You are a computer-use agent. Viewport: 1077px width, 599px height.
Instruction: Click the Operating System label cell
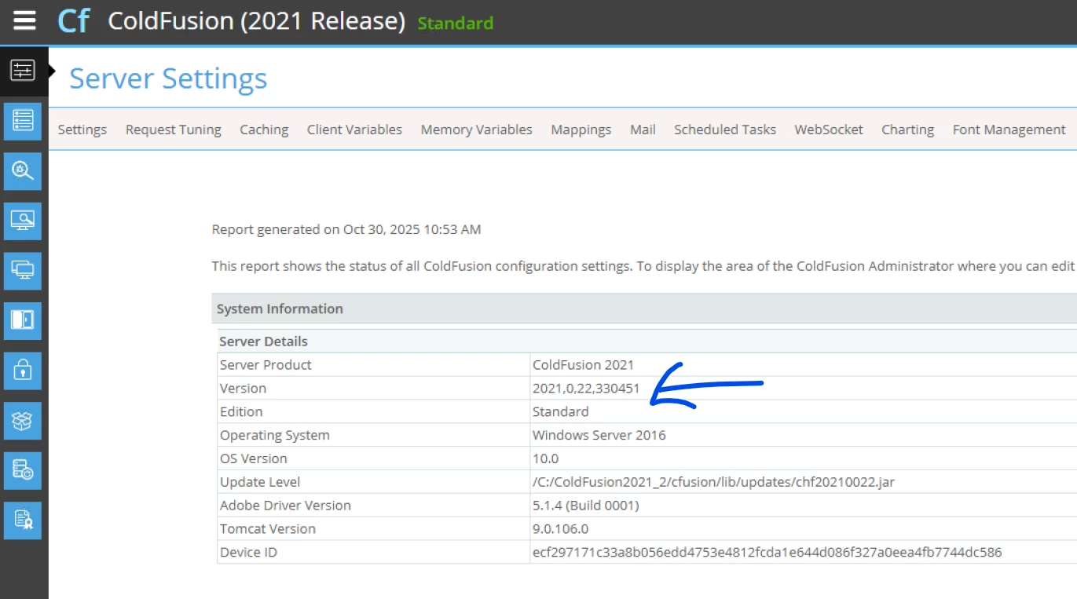point(375,435)
